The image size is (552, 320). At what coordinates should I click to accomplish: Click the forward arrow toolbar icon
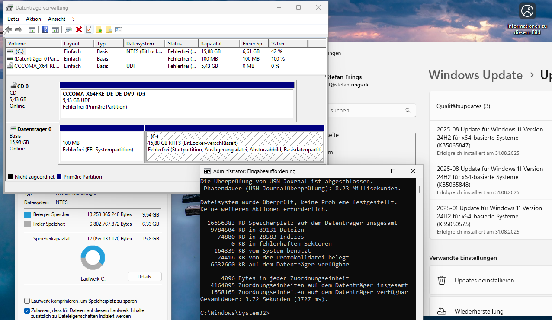[x=18, y=29]
